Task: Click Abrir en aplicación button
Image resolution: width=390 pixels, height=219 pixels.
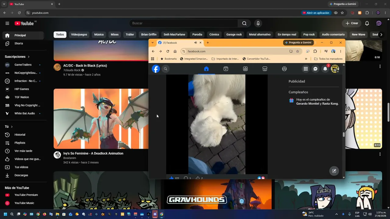Action: pos(316,13)
